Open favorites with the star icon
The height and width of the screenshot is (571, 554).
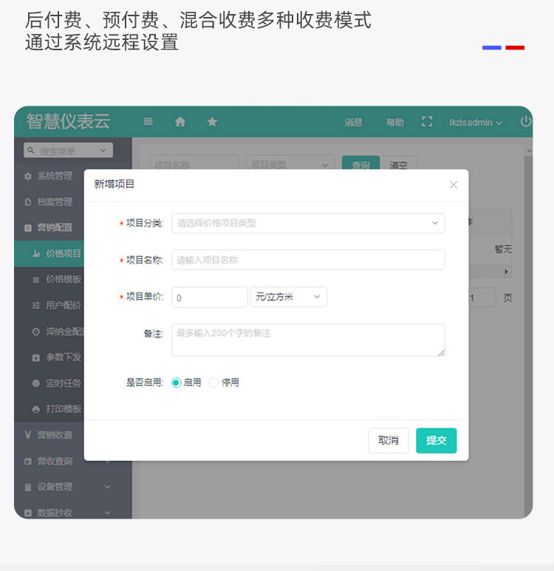pyautogui.click(x=212, y=122)
